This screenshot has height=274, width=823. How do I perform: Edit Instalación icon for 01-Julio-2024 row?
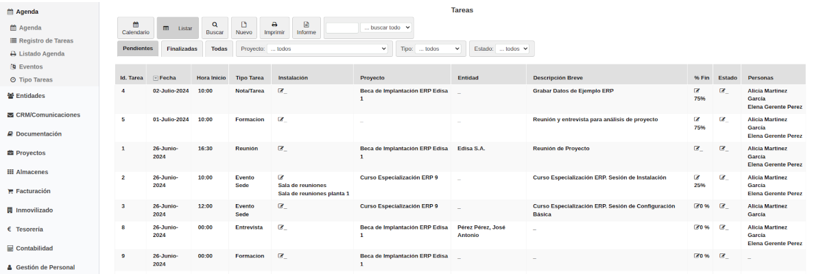point(281,119)
